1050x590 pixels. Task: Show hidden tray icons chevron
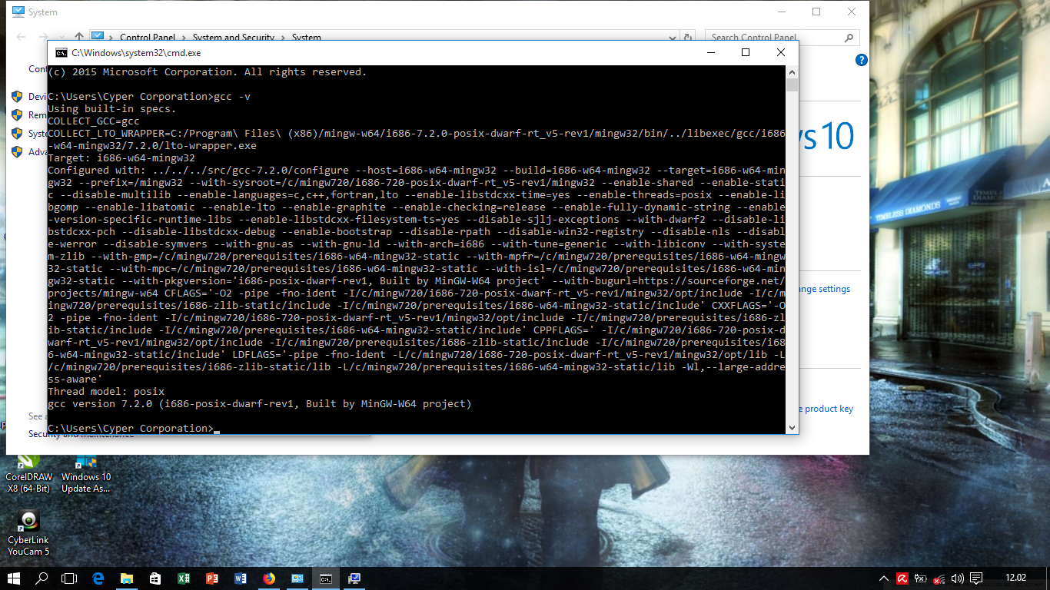tap(884, 578)
